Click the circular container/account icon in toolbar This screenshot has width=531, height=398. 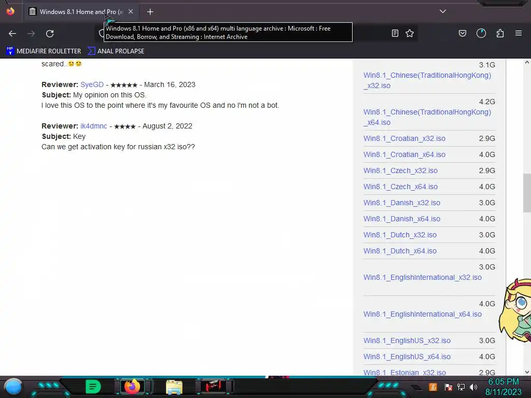coord(481,33)
